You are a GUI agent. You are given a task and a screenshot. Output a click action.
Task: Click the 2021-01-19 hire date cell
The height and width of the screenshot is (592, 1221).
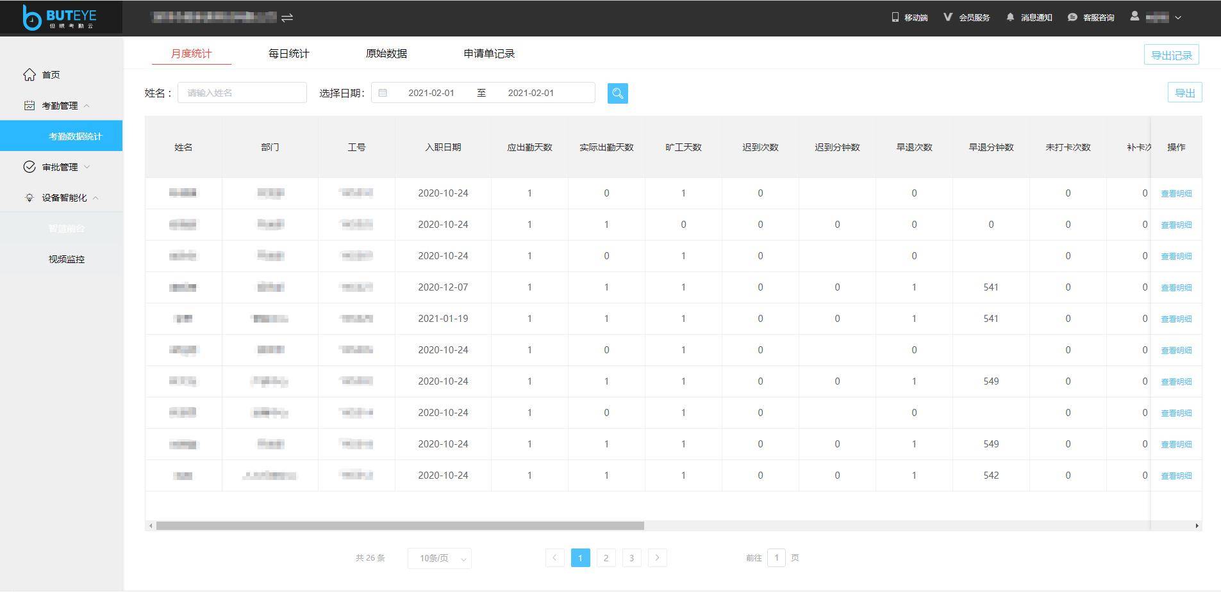point(443,319)
